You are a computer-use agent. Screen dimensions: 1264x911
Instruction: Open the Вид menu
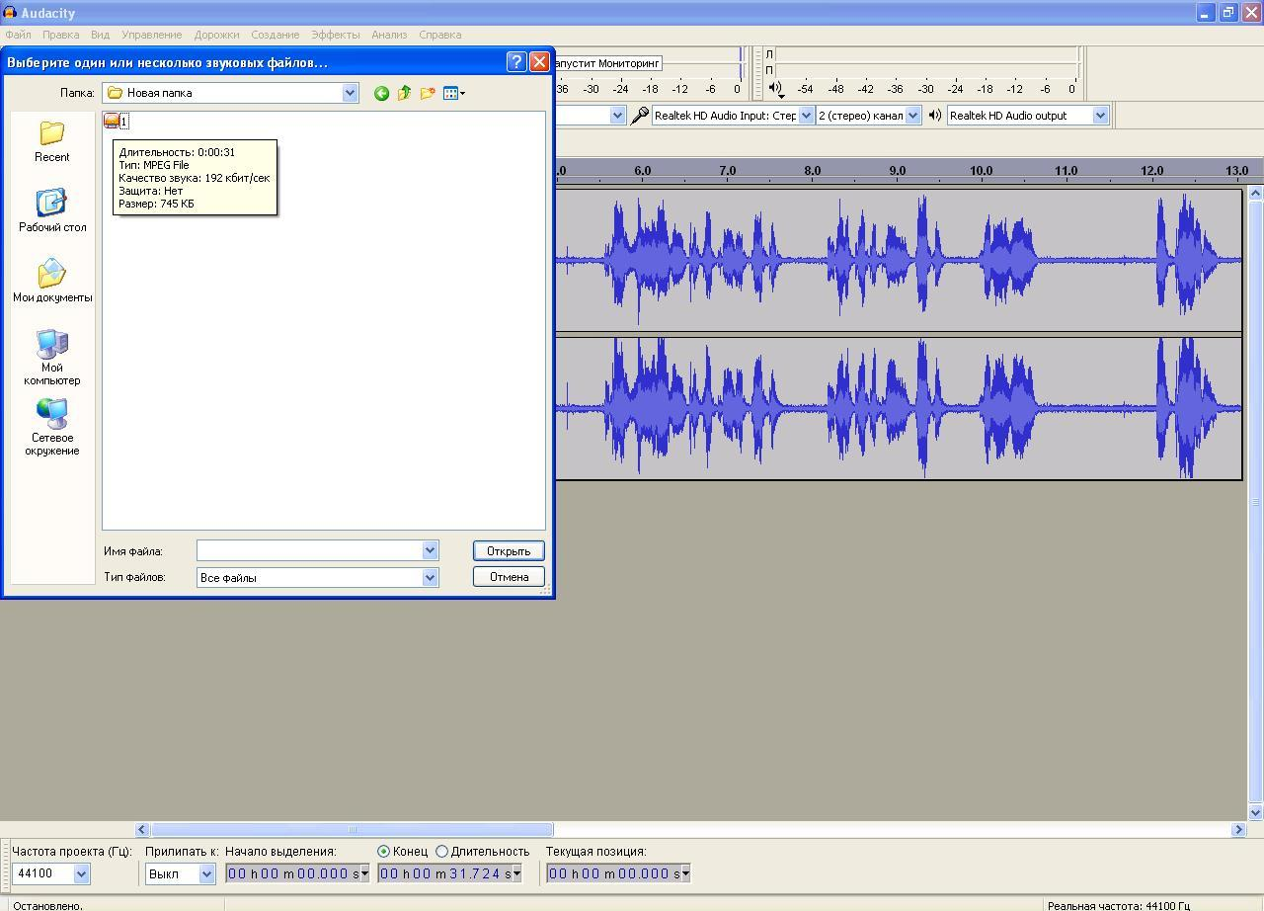tap(100, 35)
